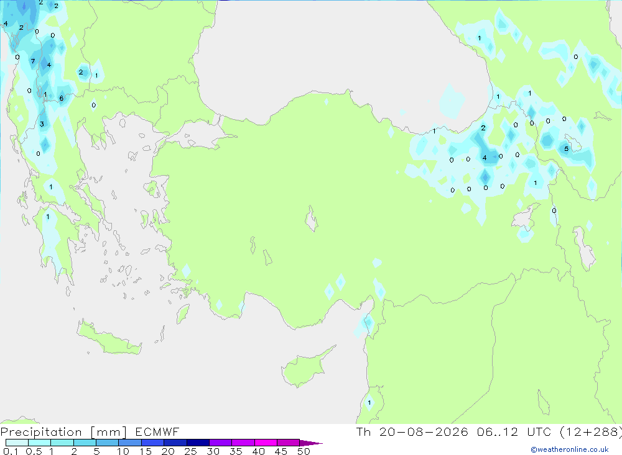The width and height of the screenshot is (622, 455).
Task: Choose the 35–40 mm legend color box
Action: point(243,443)
